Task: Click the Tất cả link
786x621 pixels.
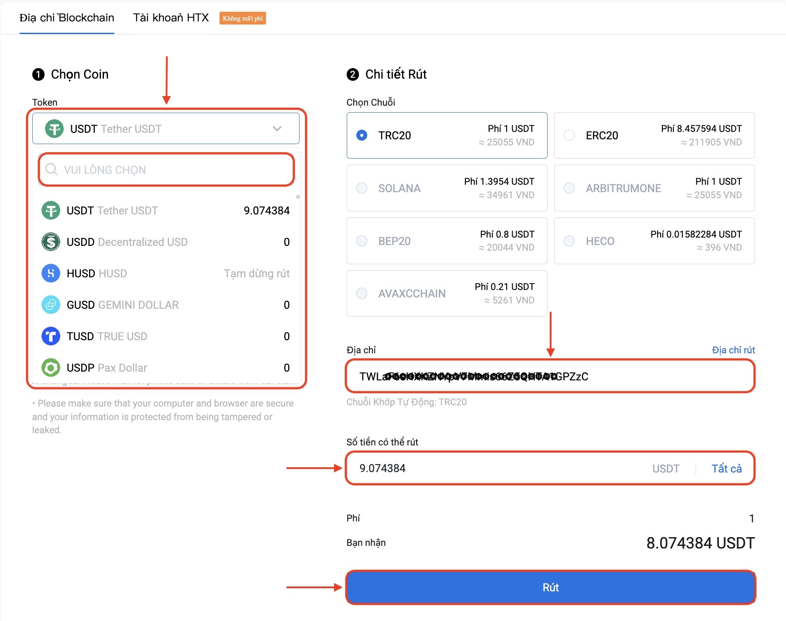Action: (x=726, y=469)
